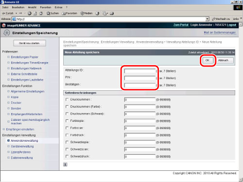Click the browser print icon
243x182 pixels.
click(x=112, y=14)
